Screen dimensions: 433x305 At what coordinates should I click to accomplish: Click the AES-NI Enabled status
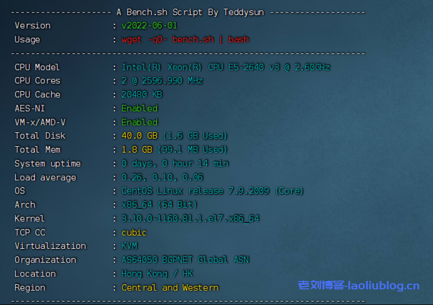click(139, 108)
